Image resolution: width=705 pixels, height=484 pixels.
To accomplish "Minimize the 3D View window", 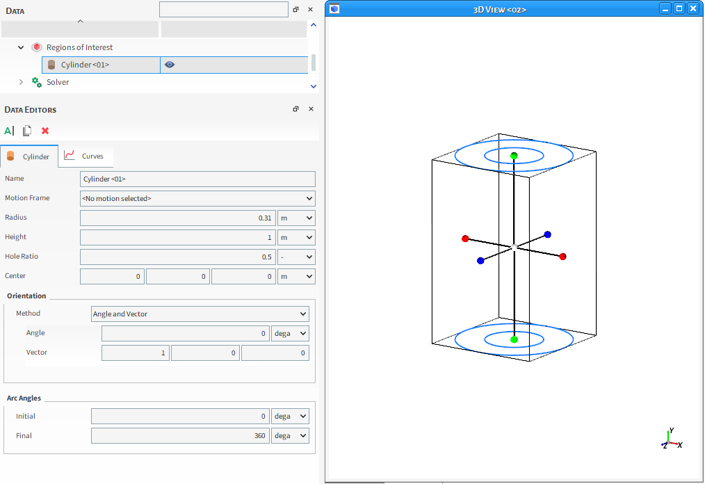I will pyautogui.click(x=665, y=8).
